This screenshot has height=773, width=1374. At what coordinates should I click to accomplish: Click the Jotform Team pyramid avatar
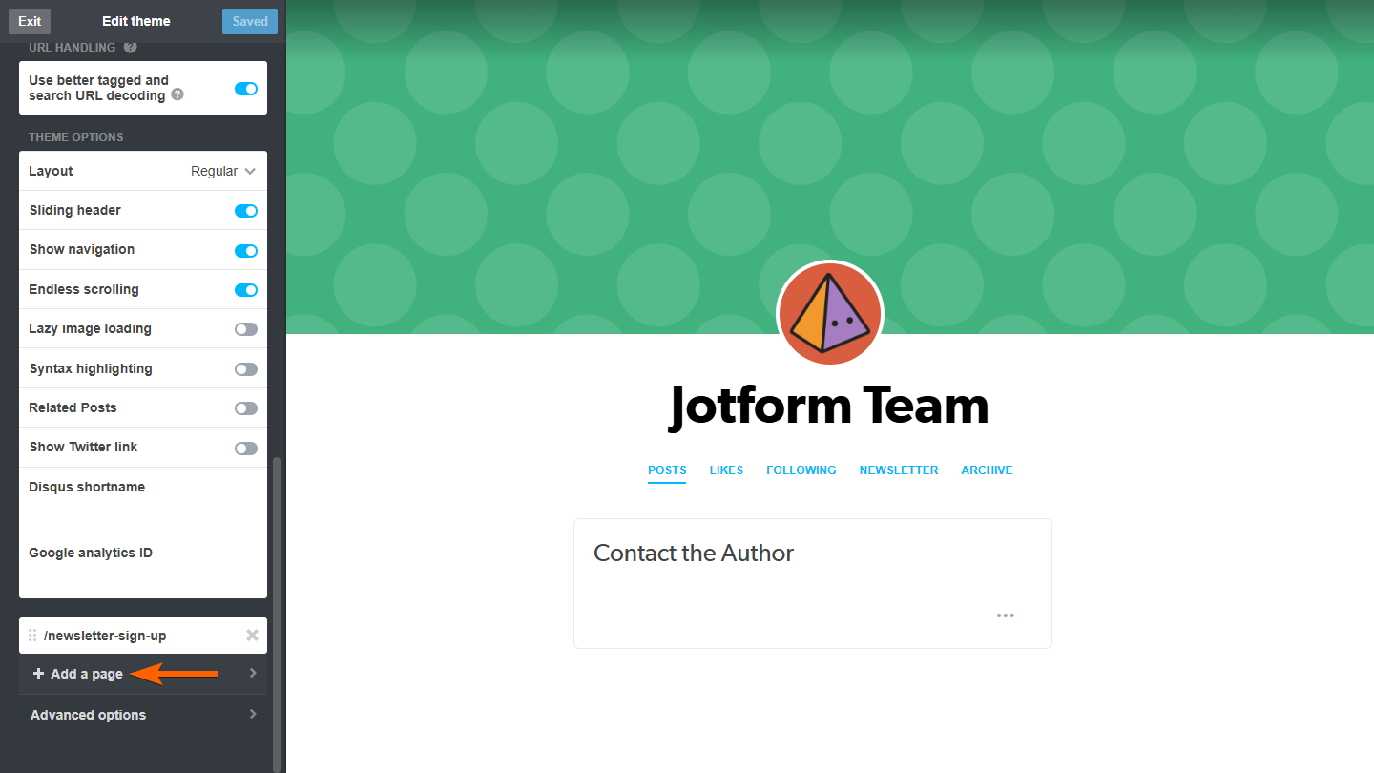coord(830,314)
